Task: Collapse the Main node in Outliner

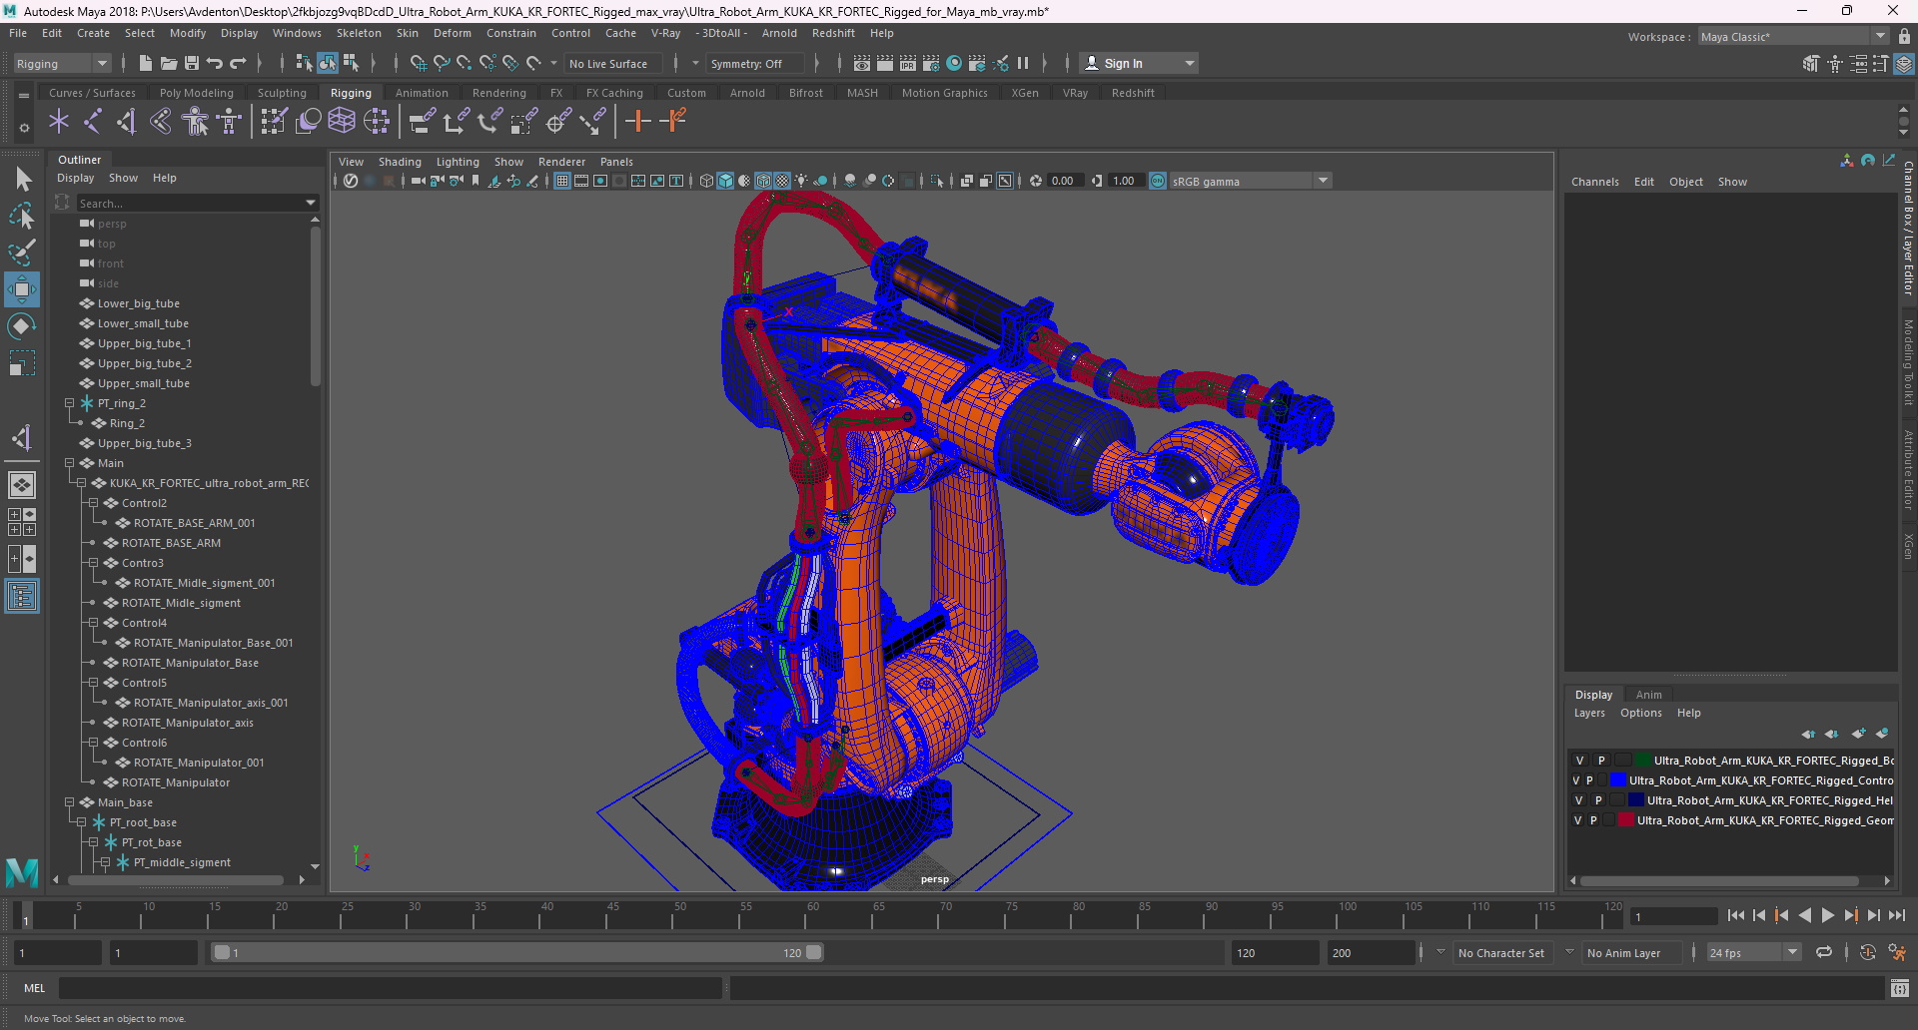Action: [70, 463]
